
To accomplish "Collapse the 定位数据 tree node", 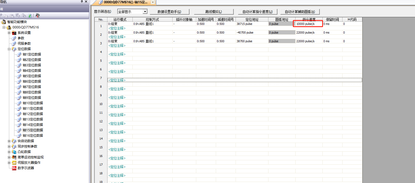I will pos(9,49).
